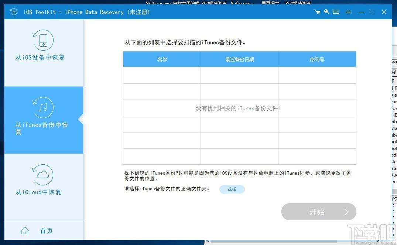The image size is (397, 245).
Task: Open the hamburger menu in title bar
Action: (348, 12)
